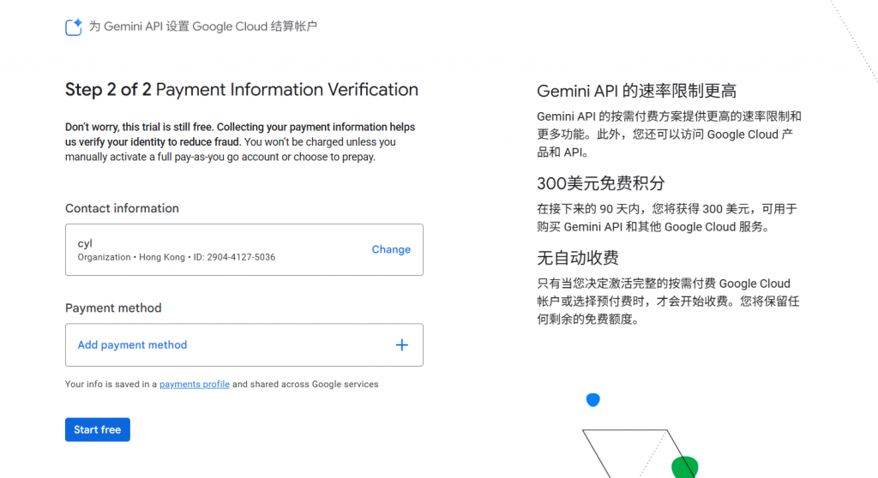Click the plus icon in Payment method
Image resolution: width=878 pixels, height=478 pixels.
[x=401, y=345]
